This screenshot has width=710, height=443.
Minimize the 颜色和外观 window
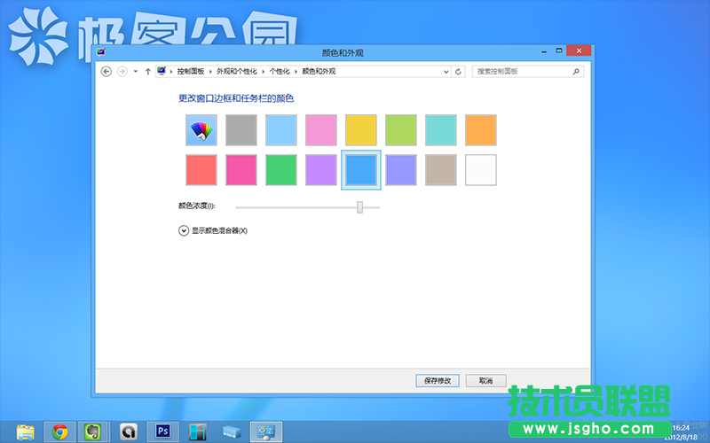click(x=544, y=51)
